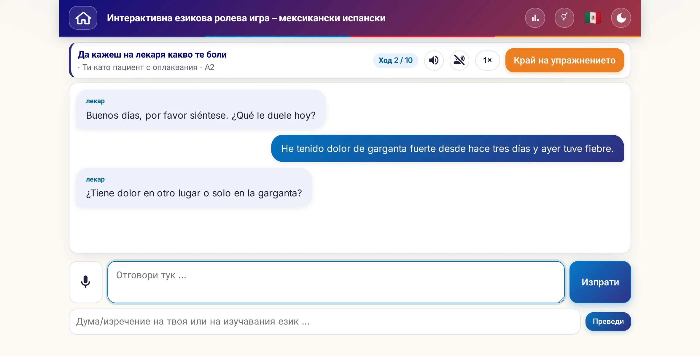
Task: Click the header title Интерактивна езикова ролева игра
Action: (246, 18)
